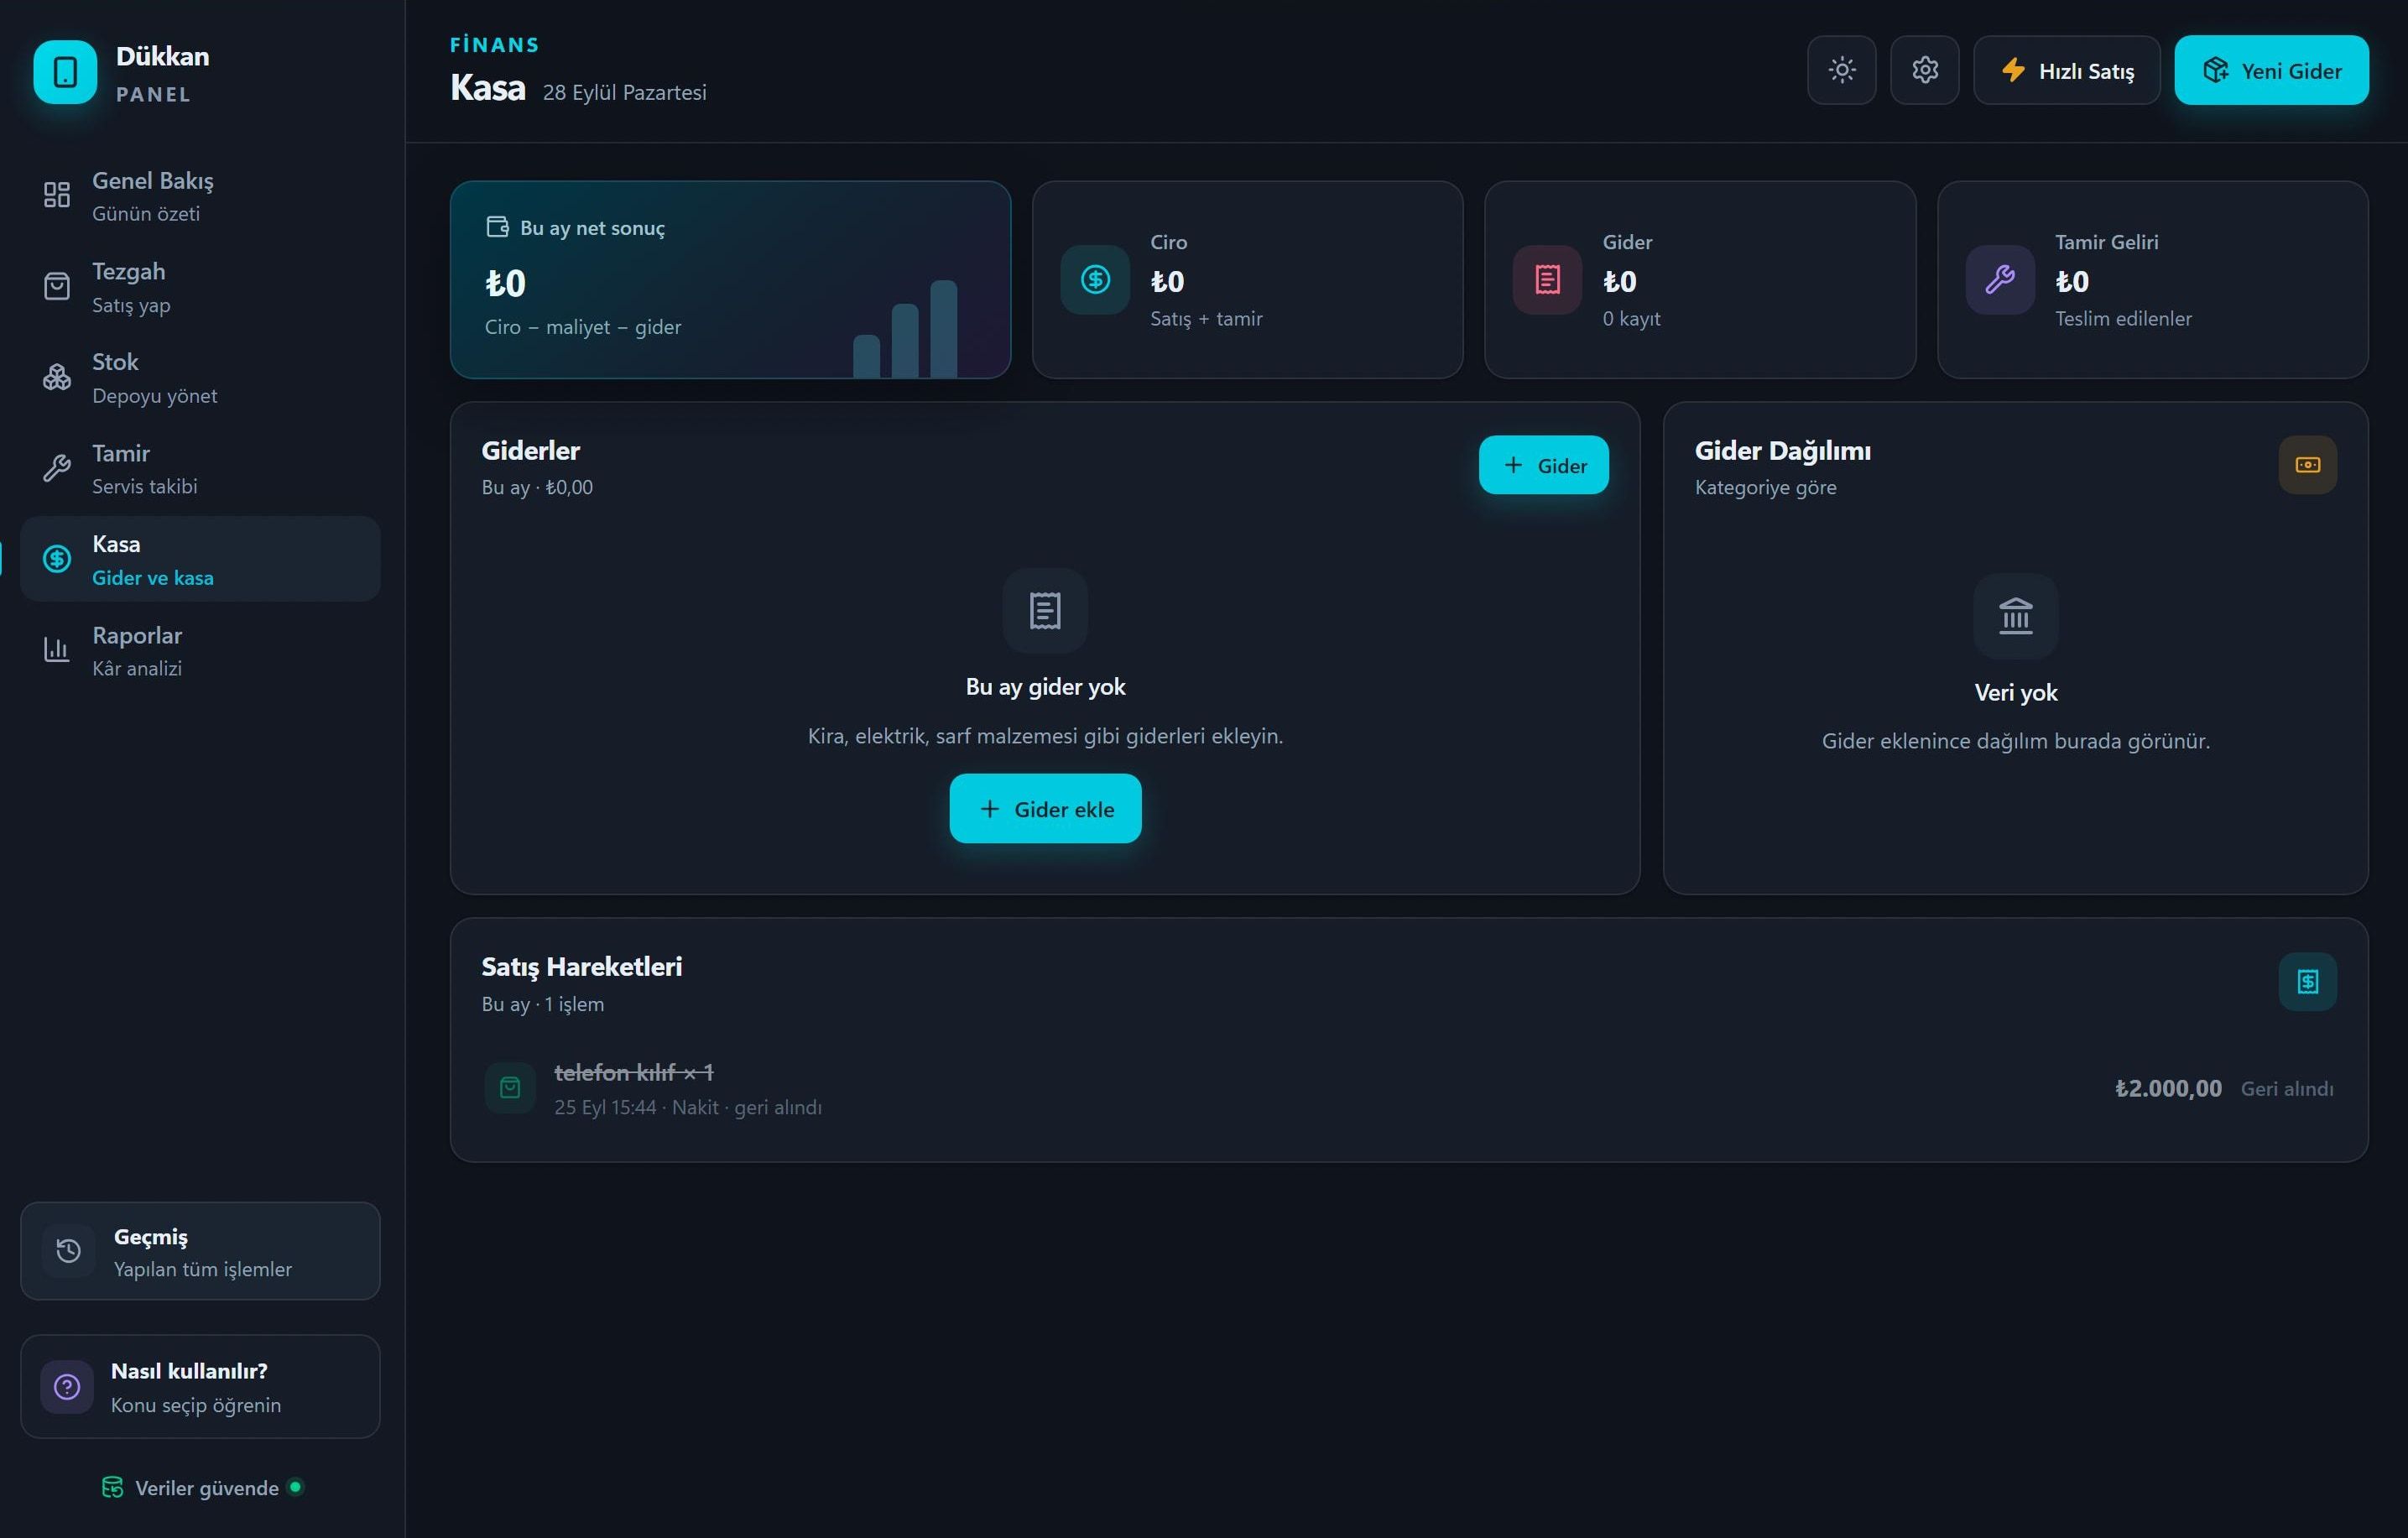The height and width of the screenshot is (1538, 2408).
Task: Click the + Gider button in Giderler
Action: pos(1543,465)
